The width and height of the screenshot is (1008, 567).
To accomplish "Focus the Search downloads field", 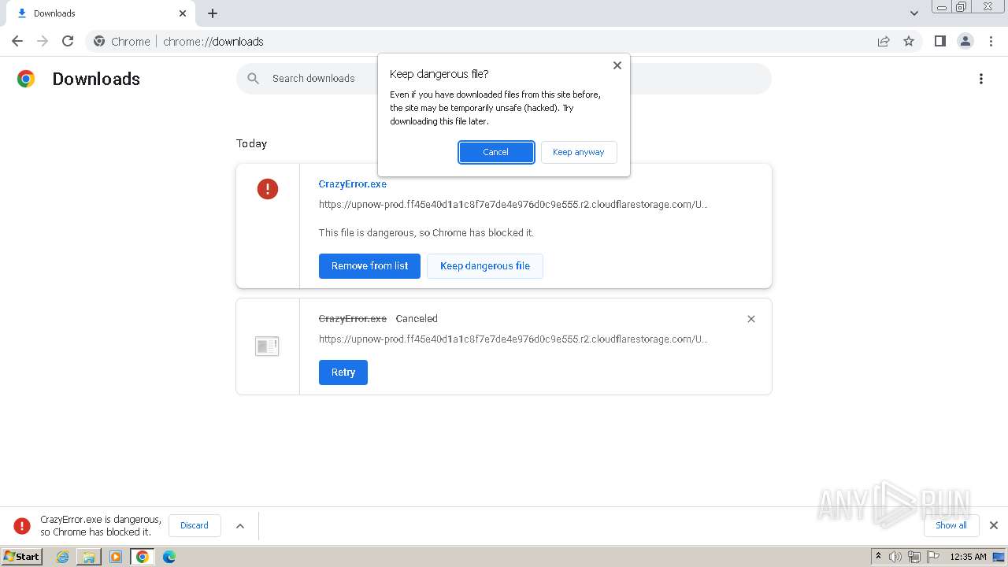I will tap(504, 79).
